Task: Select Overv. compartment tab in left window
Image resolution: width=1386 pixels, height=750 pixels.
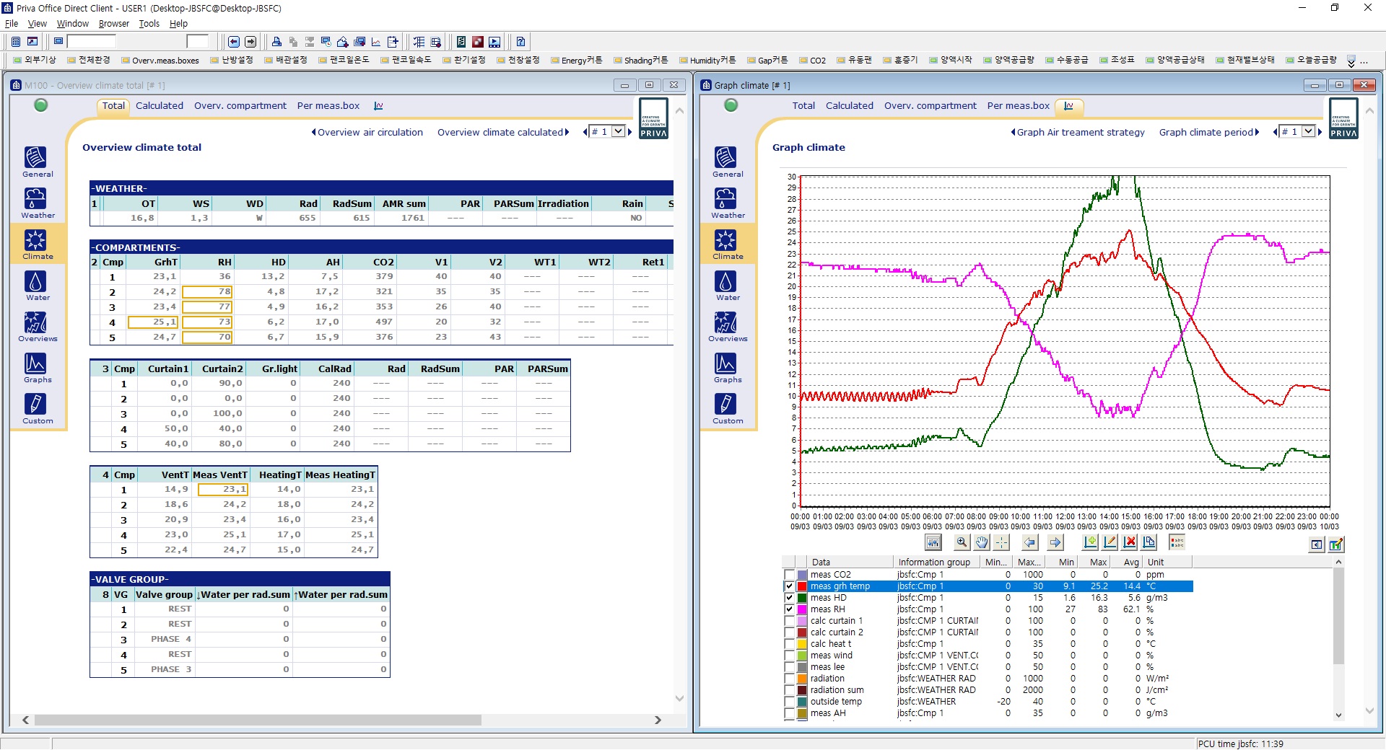Action: 240,105
